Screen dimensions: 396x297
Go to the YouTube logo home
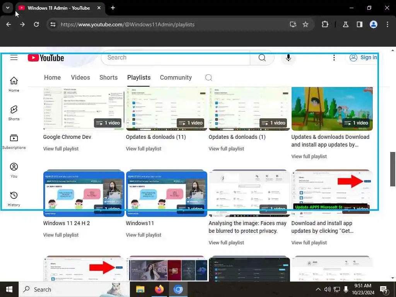(x=46, y=58)
